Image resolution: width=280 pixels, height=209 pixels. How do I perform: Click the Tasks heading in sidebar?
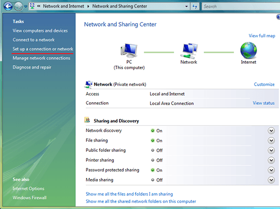point(18,22)
